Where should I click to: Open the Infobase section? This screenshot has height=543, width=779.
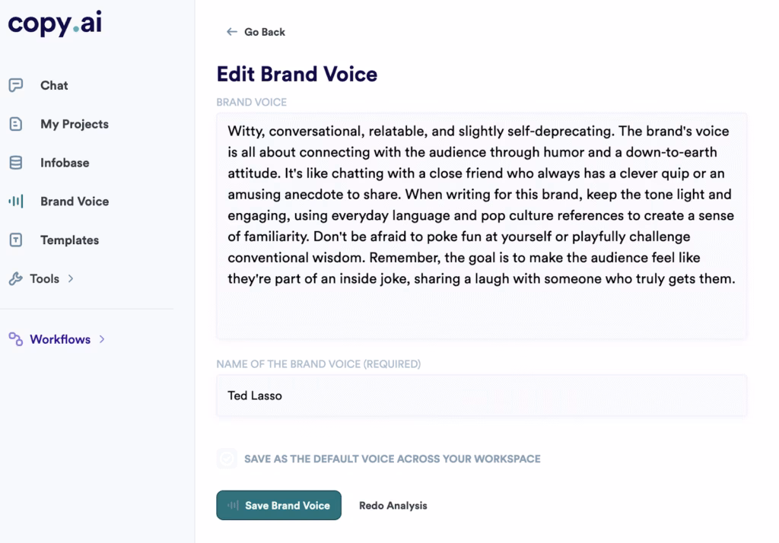point(65,163)
